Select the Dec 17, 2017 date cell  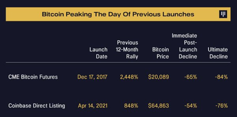coord(92,77)
